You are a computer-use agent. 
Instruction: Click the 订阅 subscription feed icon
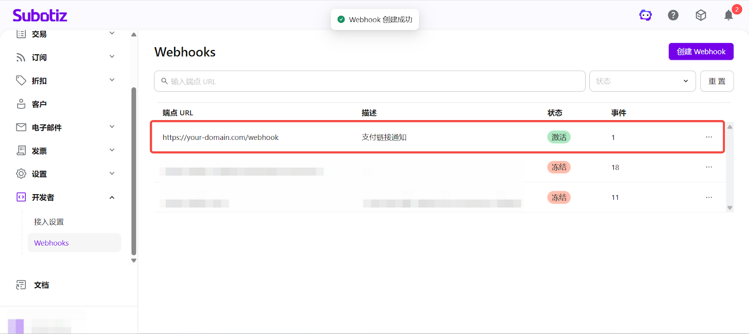click(x=21, y=58)
